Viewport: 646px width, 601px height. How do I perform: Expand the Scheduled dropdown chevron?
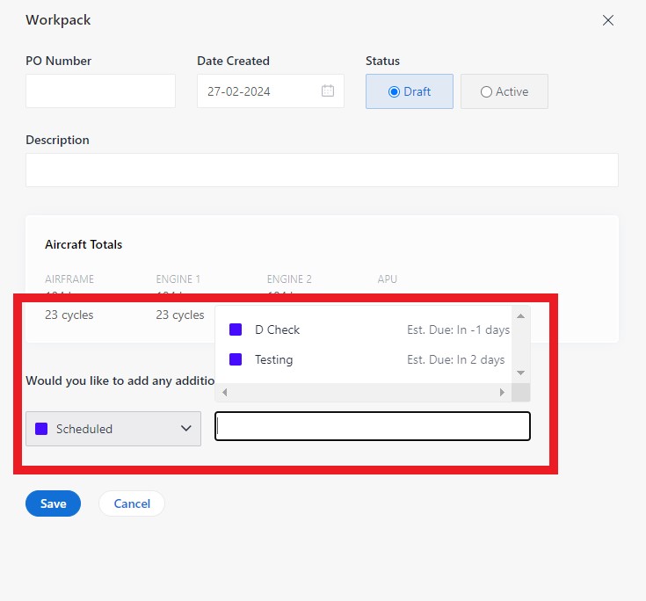[x=185, y=429]
